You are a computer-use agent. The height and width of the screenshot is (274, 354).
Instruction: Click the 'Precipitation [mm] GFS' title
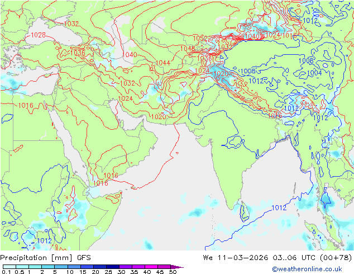pyautogui.click(x=45, y=258)
